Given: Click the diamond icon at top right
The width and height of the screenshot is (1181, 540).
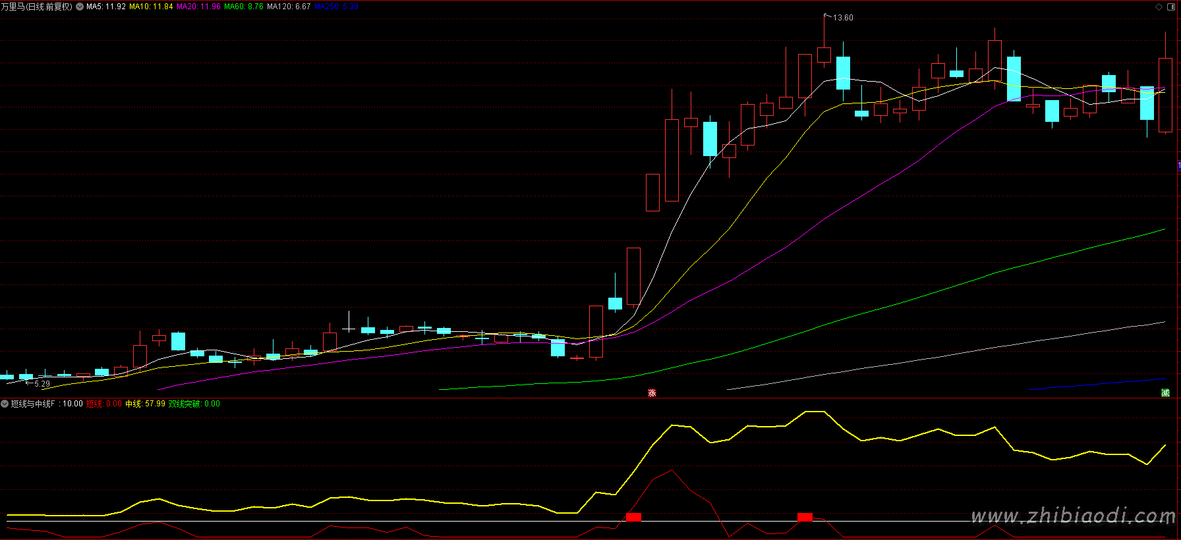Looking at the screenshot, I should (x=1159, y=7).
